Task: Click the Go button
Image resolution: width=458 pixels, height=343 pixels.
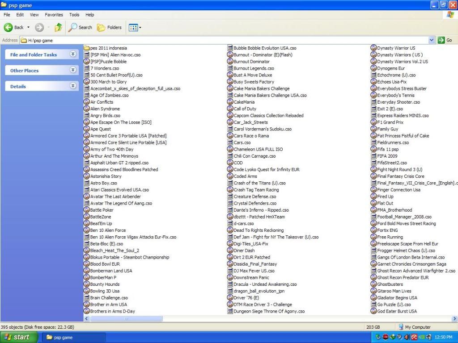Action: coord(445,40)
